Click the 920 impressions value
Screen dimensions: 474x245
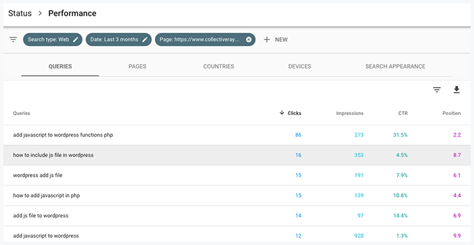(359, 236)
